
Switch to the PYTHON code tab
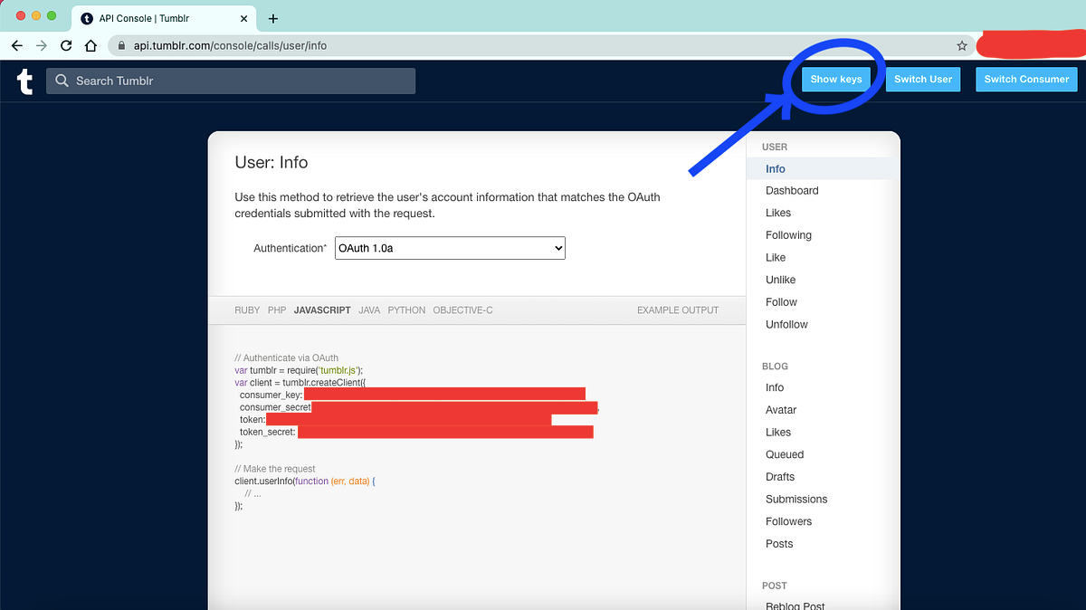[406, 310]
